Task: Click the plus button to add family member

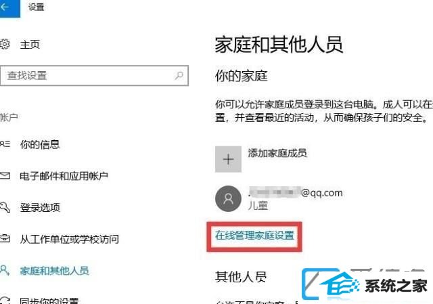Action: click(x=228, y=159)
